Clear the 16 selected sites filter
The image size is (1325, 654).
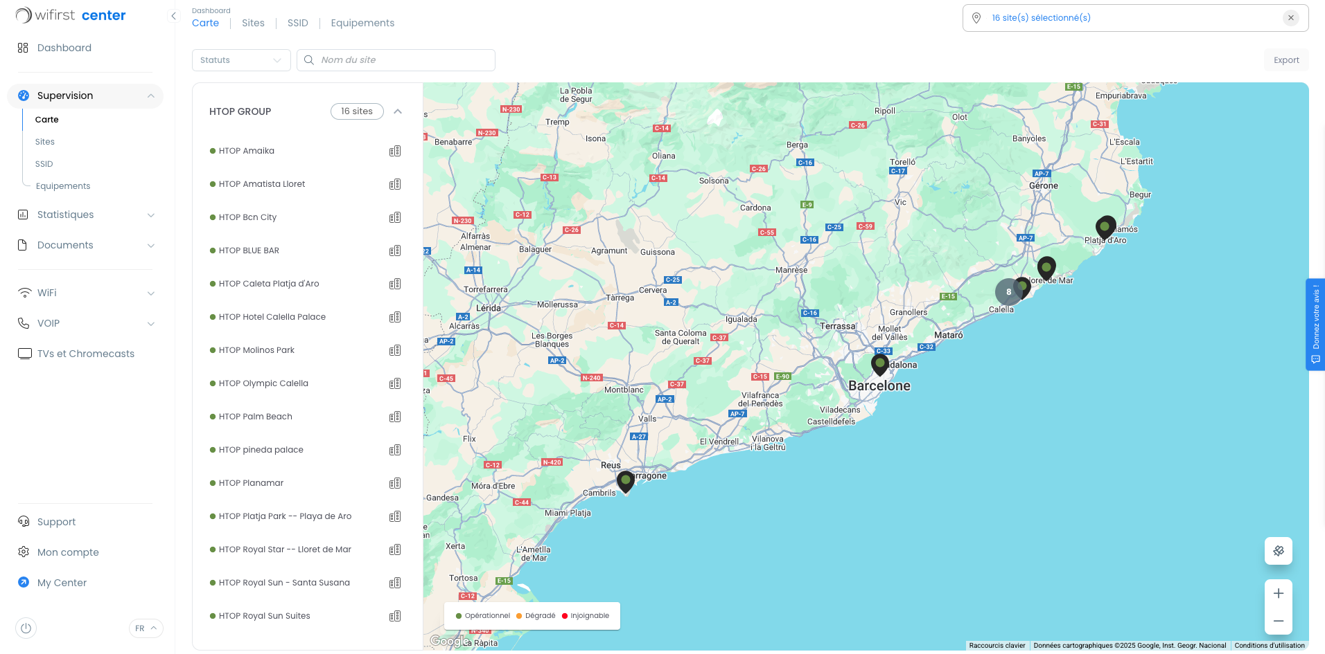click(x=1290, y=18)
